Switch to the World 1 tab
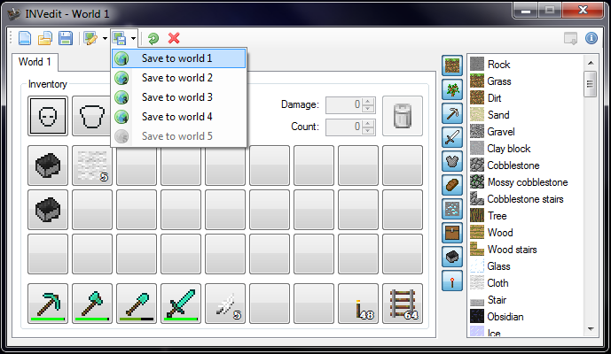This screenshot has height=354, width=611. click(35, 62)
